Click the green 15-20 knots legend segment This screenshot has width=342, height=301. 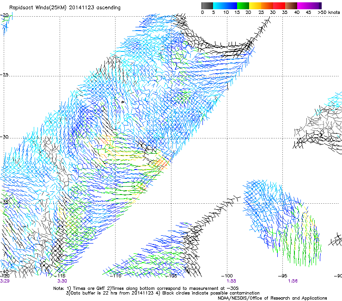point(243,6)
